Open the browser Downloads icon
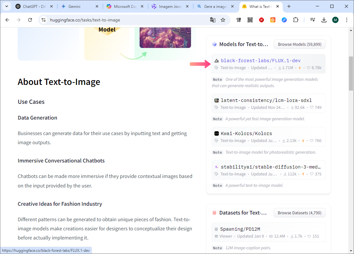The height and width of the screenshot is (254, 354). tap(324, 20)
